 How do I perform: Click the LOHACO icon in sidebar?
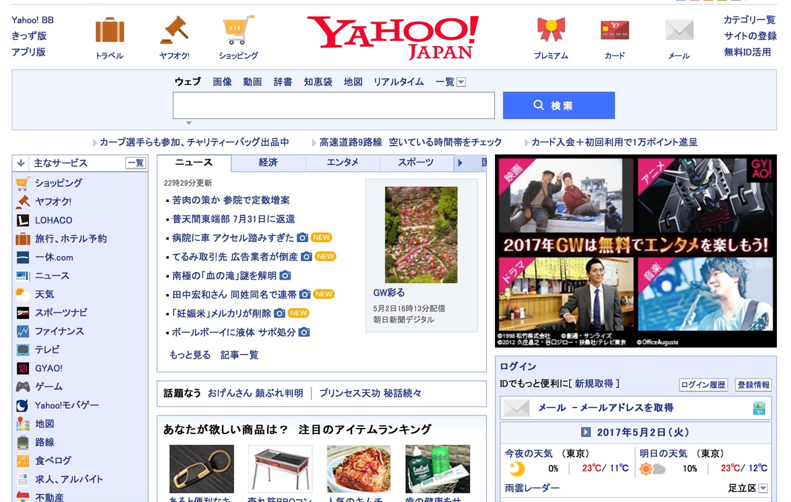tap(23, 220)
